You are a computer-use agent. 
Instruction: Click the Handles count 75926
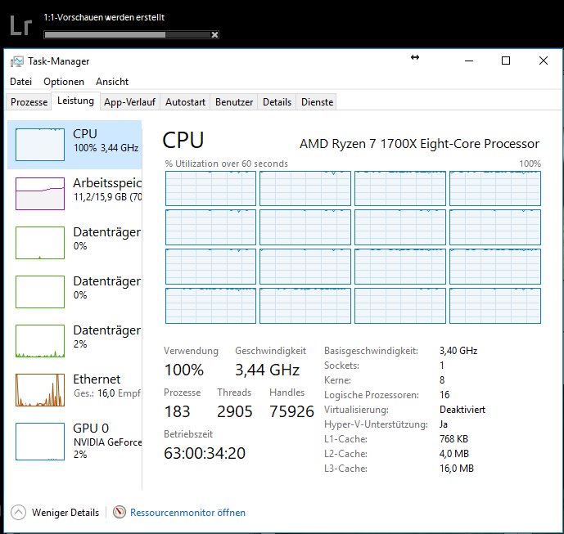coord(291,411)
